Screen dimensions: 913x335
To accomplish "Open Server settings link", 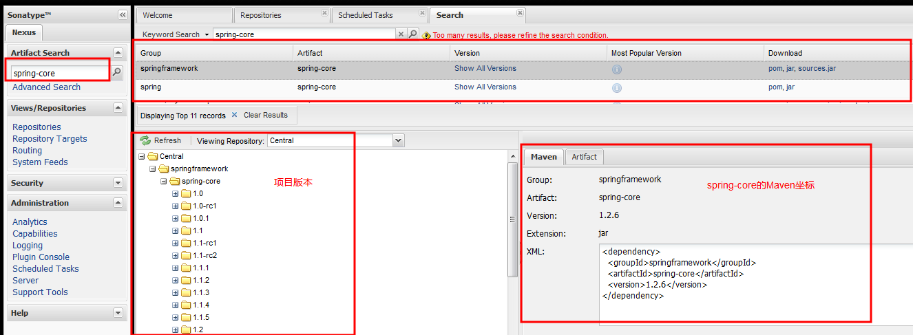I will (25, 281).
